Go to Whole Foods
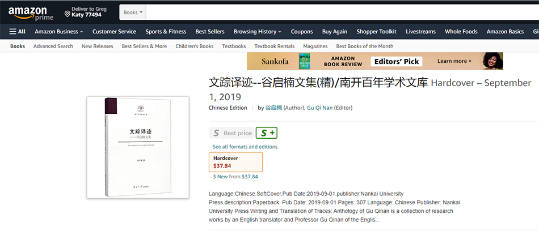Screen dimensions: 539x231 pos(461,32)
